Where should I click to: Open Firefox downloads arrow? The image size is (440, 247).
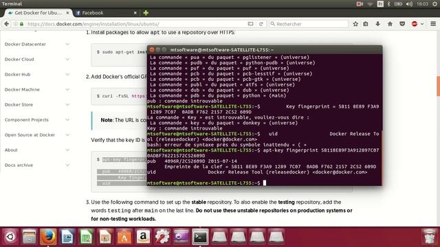pos(377,24)
